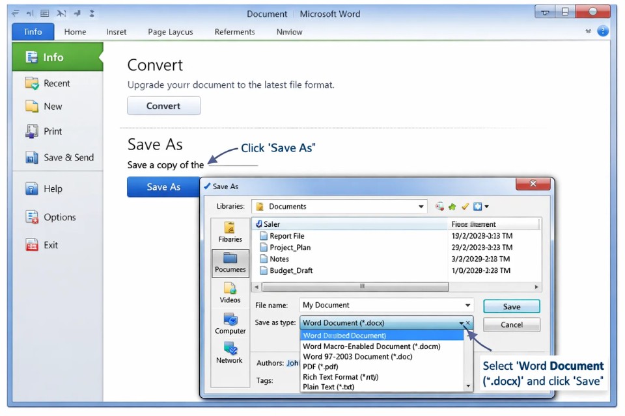Image resolution: width=625 pixels, height=416 pixels.
Task: Switch to the Home ribbon tab
Action: point(75,31)
